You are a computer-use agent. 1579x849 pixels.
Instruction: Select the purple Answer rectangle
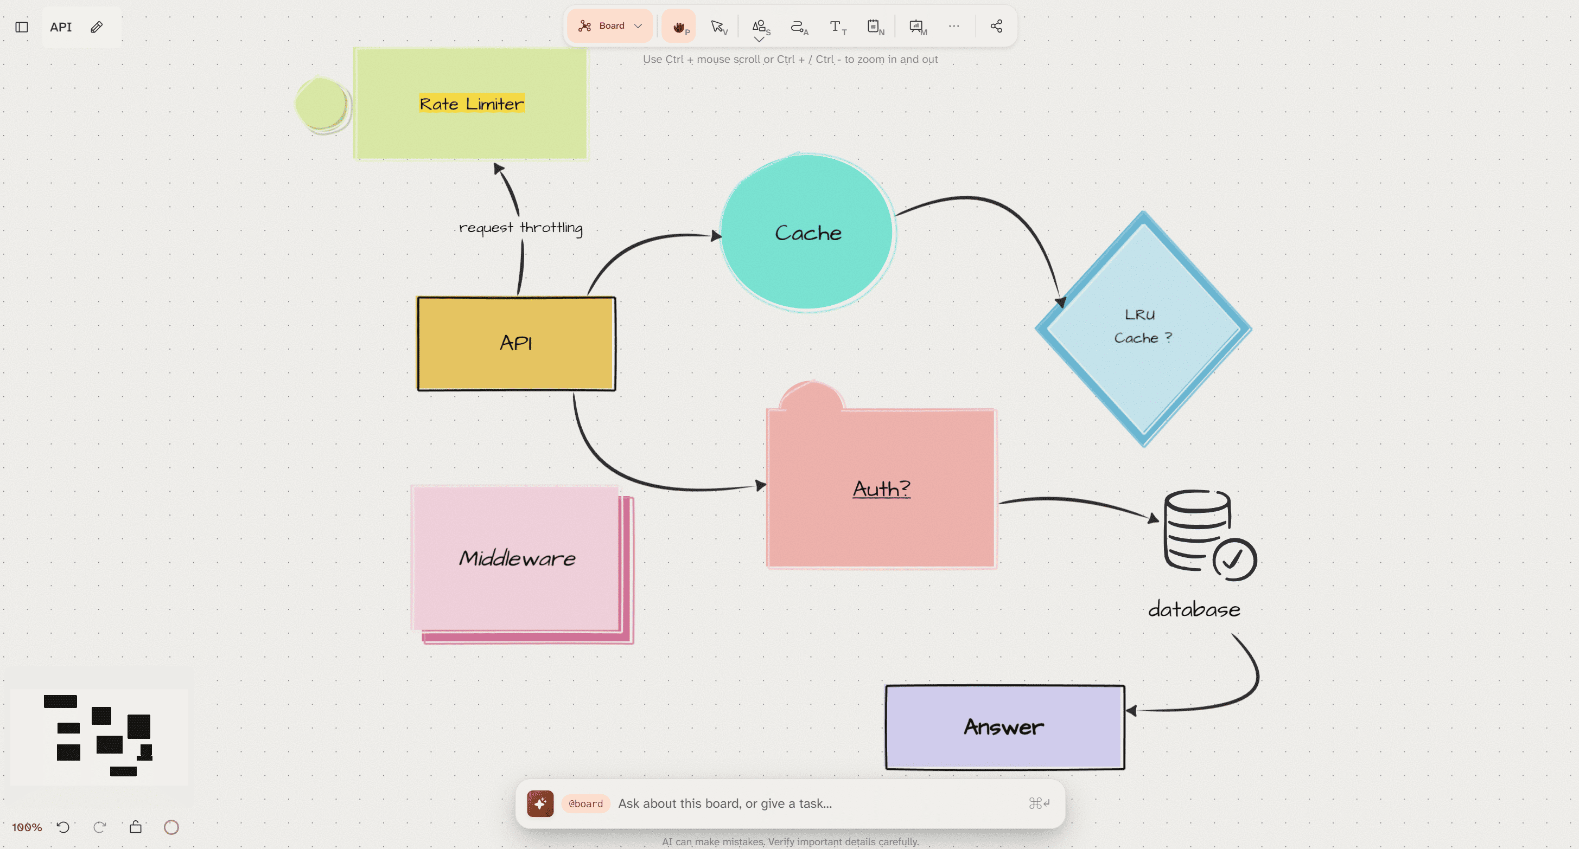tap(1005, 727)
